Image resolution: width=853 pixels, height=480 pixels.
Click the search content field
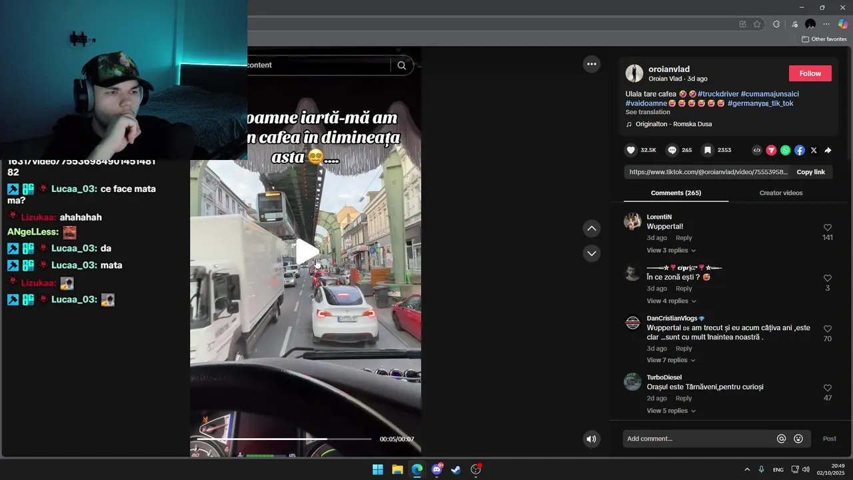pyautogui.click(x=317, y=65)
